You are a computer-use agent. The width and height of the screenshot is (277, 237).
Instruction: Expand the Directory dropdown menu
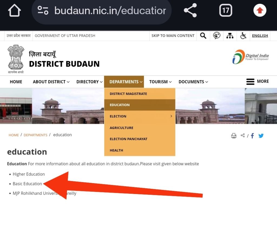pos(89,82)
